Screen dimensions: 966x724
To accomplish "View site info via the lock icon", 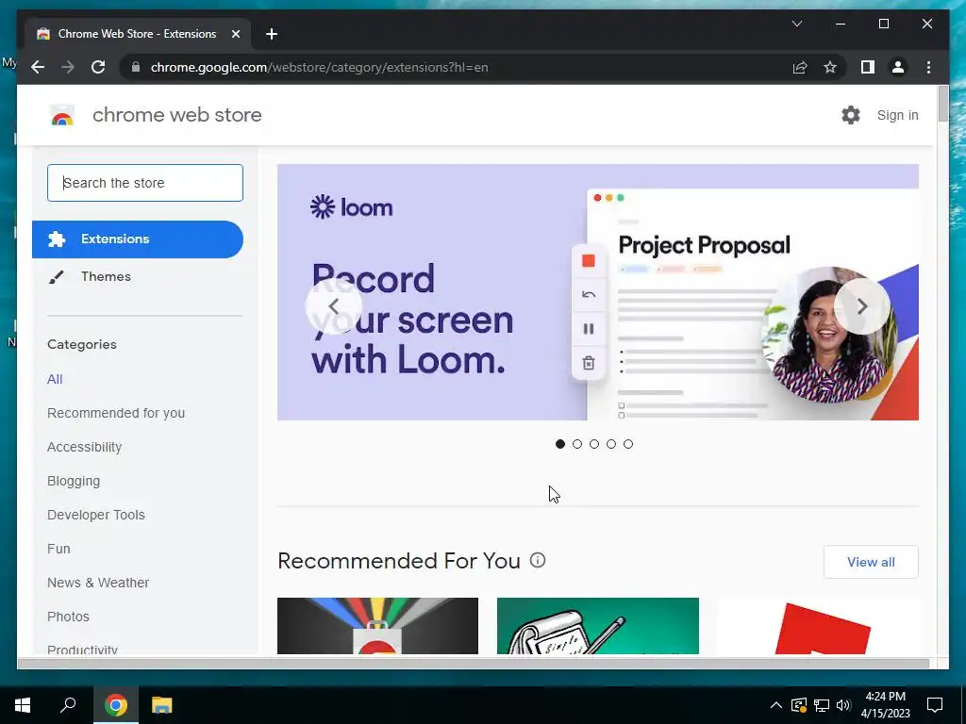I will coord(136,67).
